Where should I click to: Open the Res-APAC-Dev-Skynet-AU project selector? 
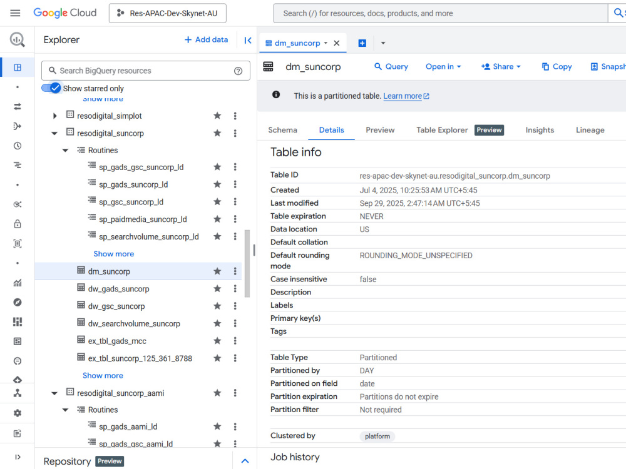(168, 13)
